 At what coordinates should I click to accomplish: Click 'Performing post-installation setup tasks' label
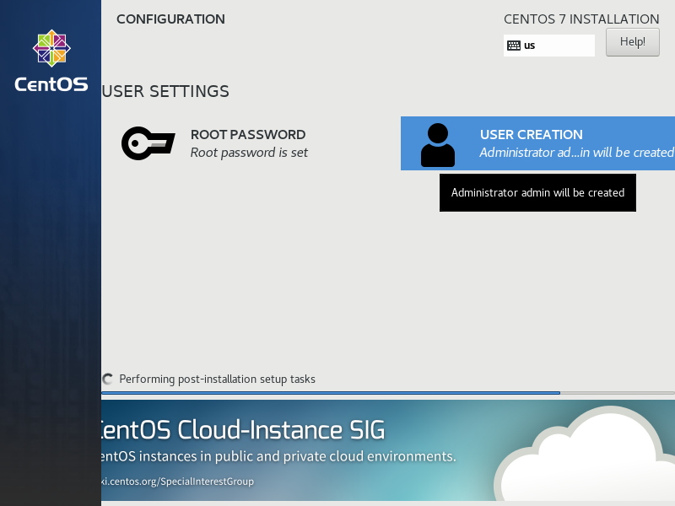217,379
